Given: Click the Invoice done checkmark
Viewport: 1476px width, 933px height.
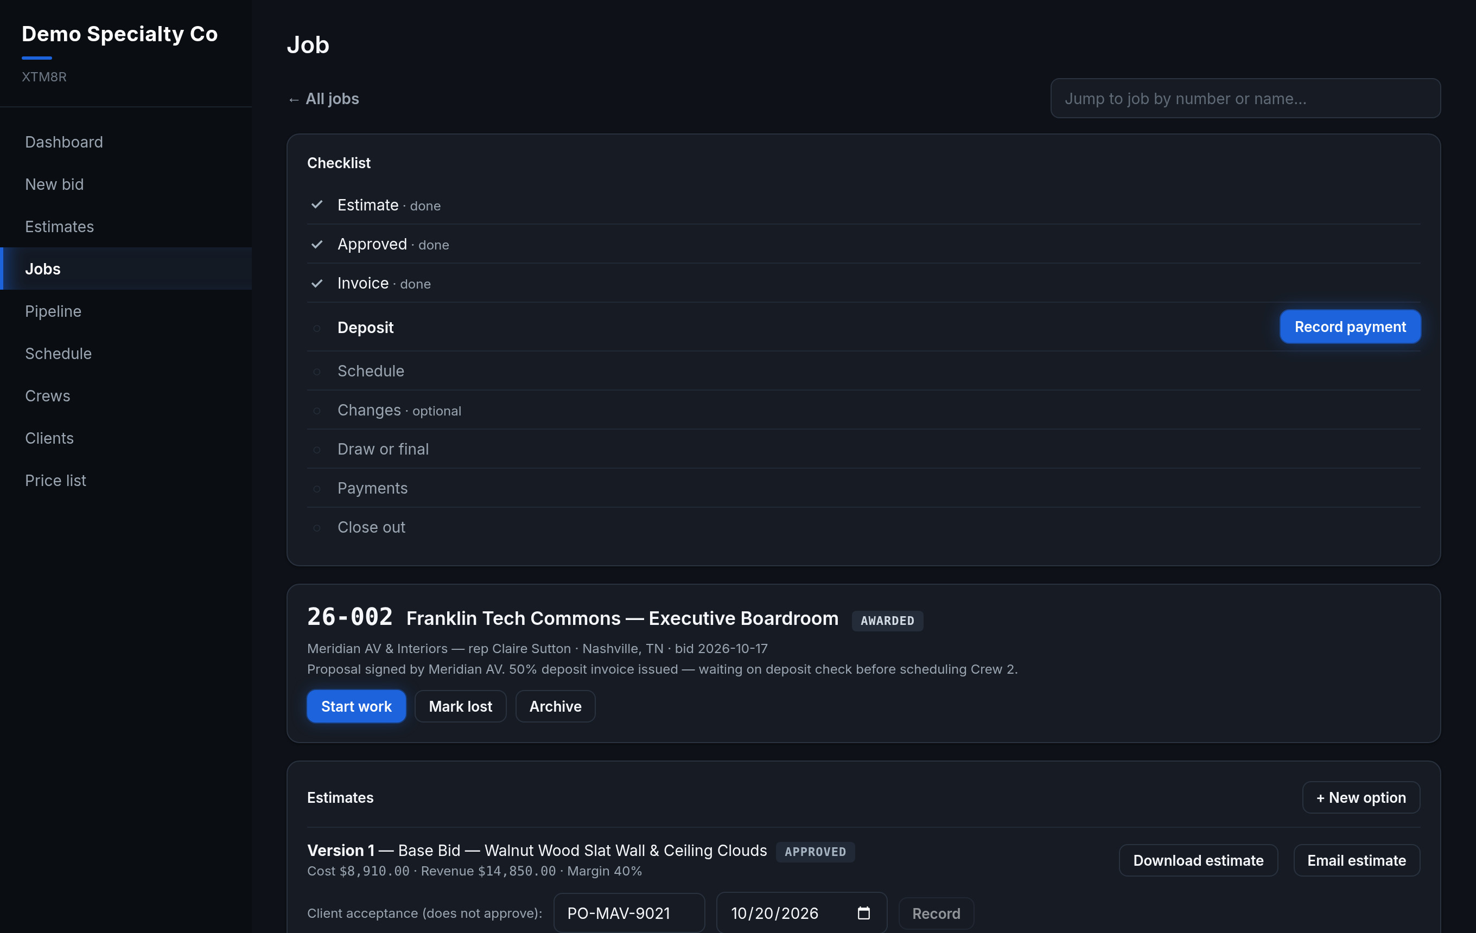Looking at the screenshot, I should click(x=317, y=283).
